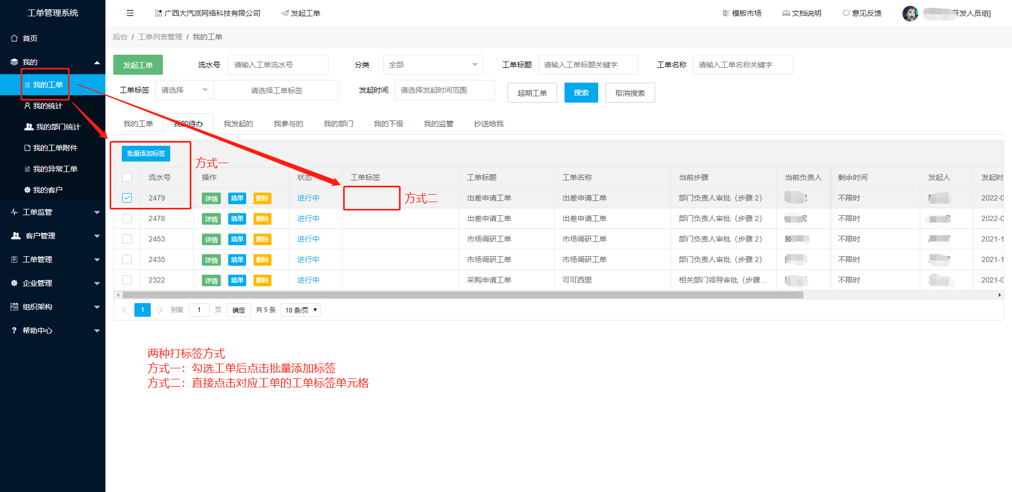This screenshot has height=492, width=1012.
Task: Click the 工单监管 pulse icon
Action: tap(14, 212)
